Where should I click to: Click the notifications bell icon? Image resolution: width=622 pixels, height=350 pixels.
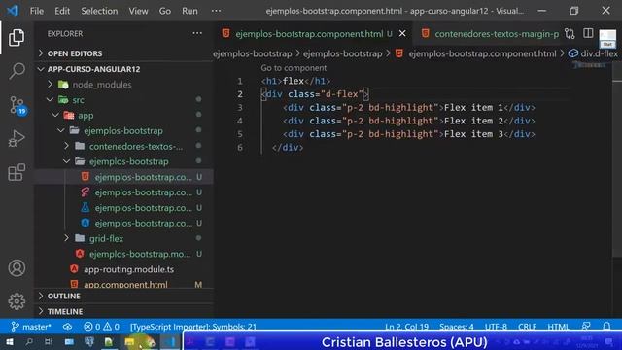[x=606, y=327]
